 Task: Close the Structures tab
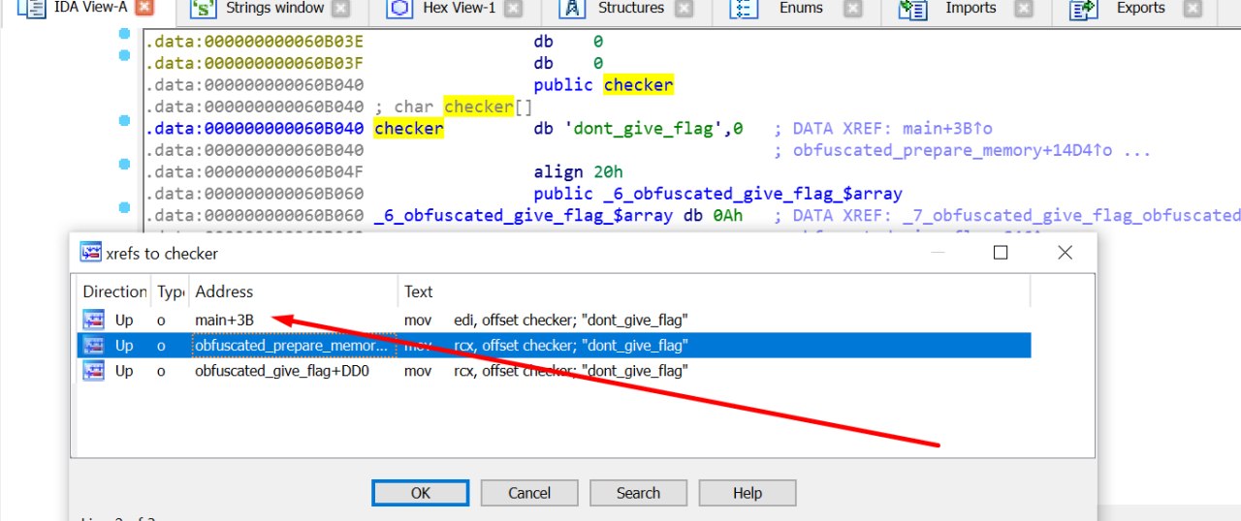click(x=684, y=9)
